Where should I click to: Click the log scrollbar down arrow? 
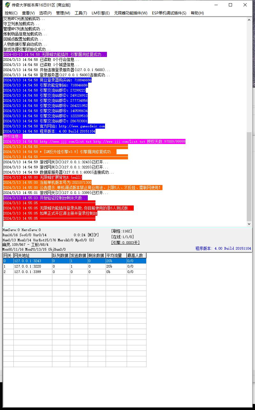point(249,224)
